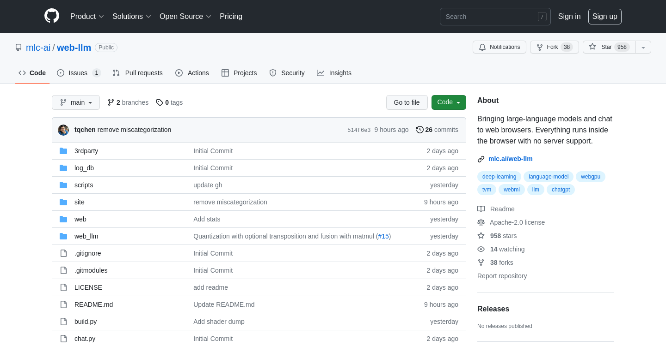Click tqchen's avatar thumbnail
Image resolution: width=666 pixels, height=346 pixels.
point(63,130)
